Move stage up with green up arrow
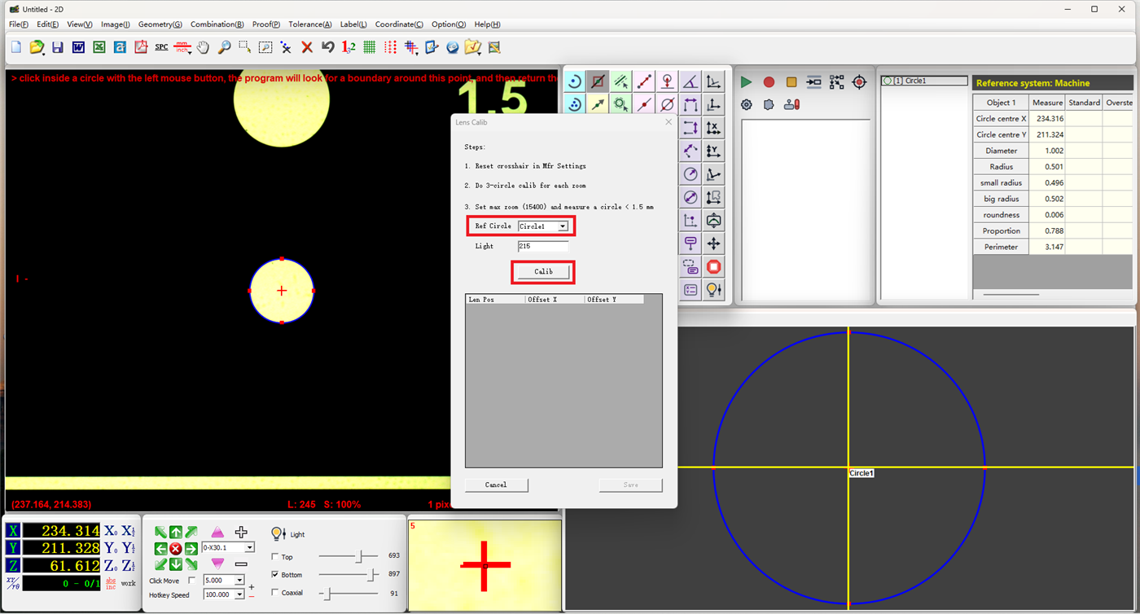 pos(176,533)
